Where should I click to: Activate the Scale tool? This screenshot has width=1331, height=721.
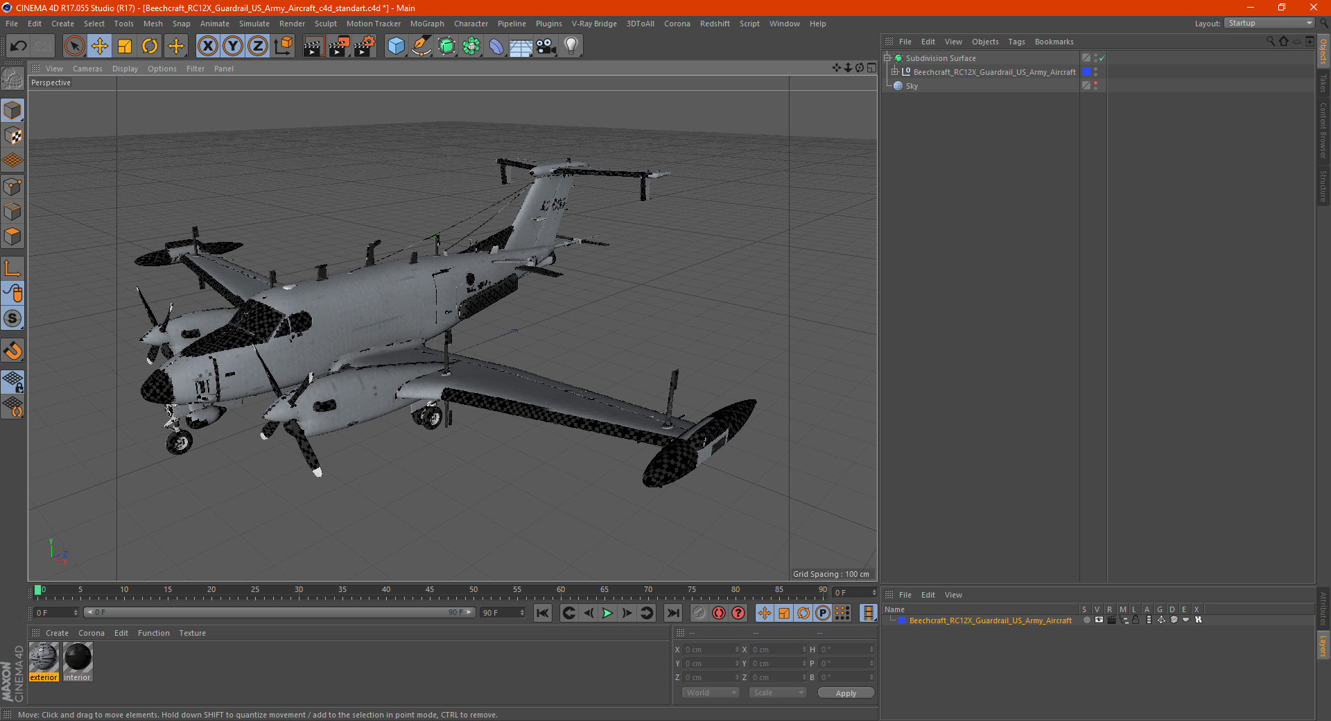point(125,46)
